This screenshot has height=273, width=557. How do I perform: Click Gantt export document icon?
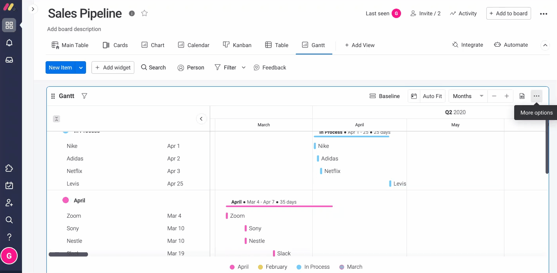522,96
